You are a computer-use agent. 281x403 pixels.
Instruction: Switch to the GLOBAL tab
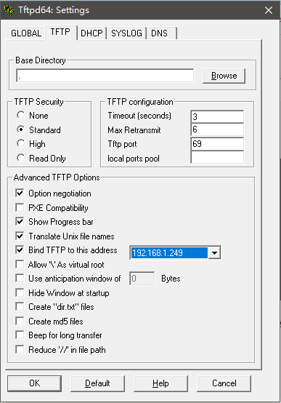[26, 33]
